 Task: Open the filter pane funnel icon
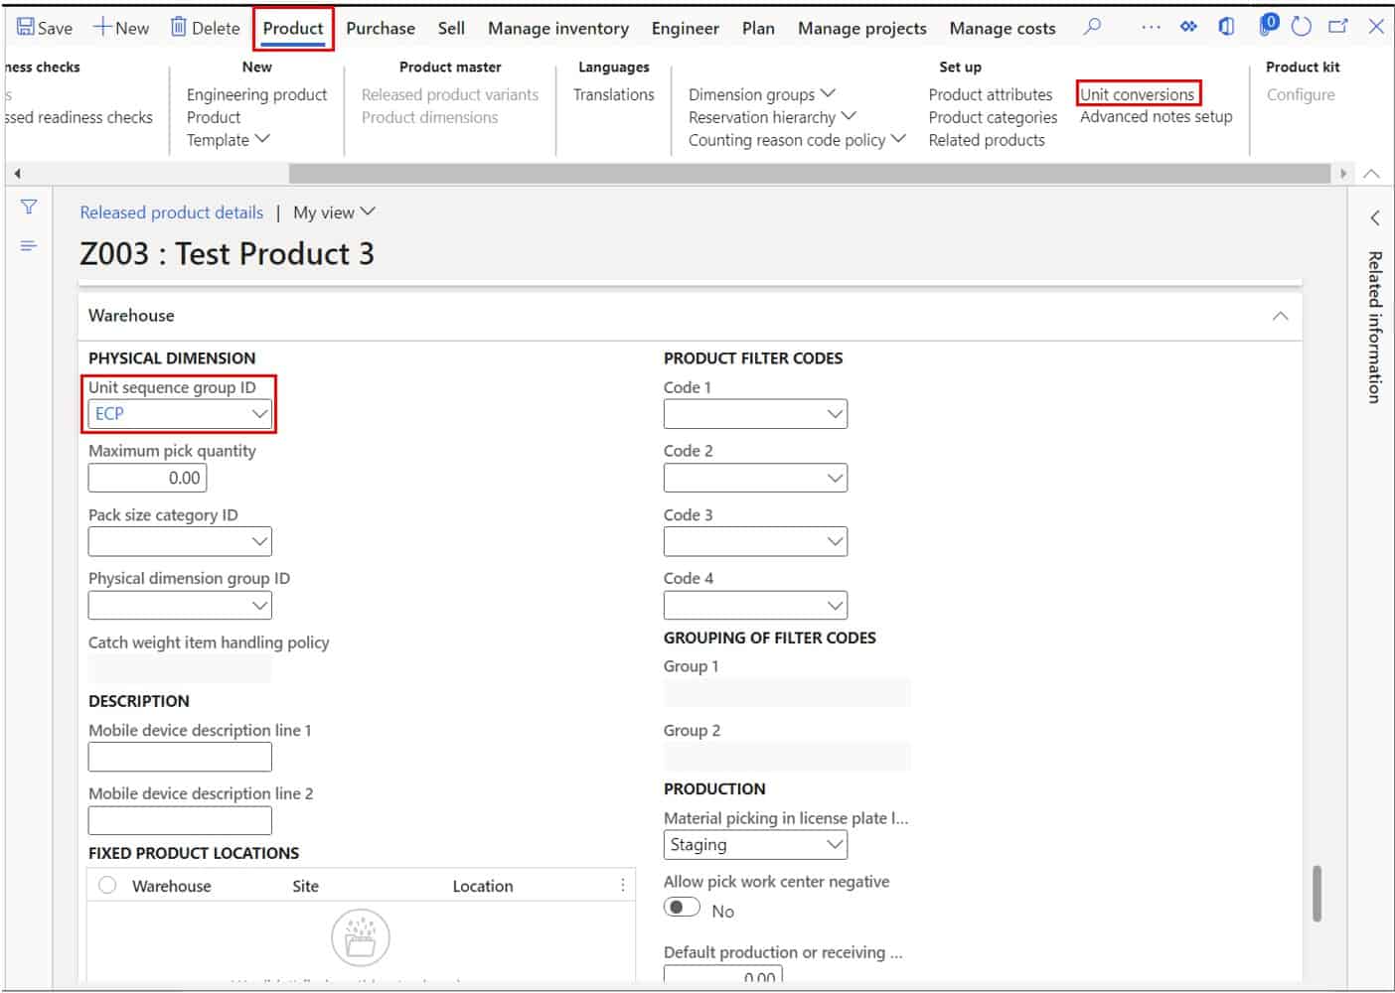[29, 207]
